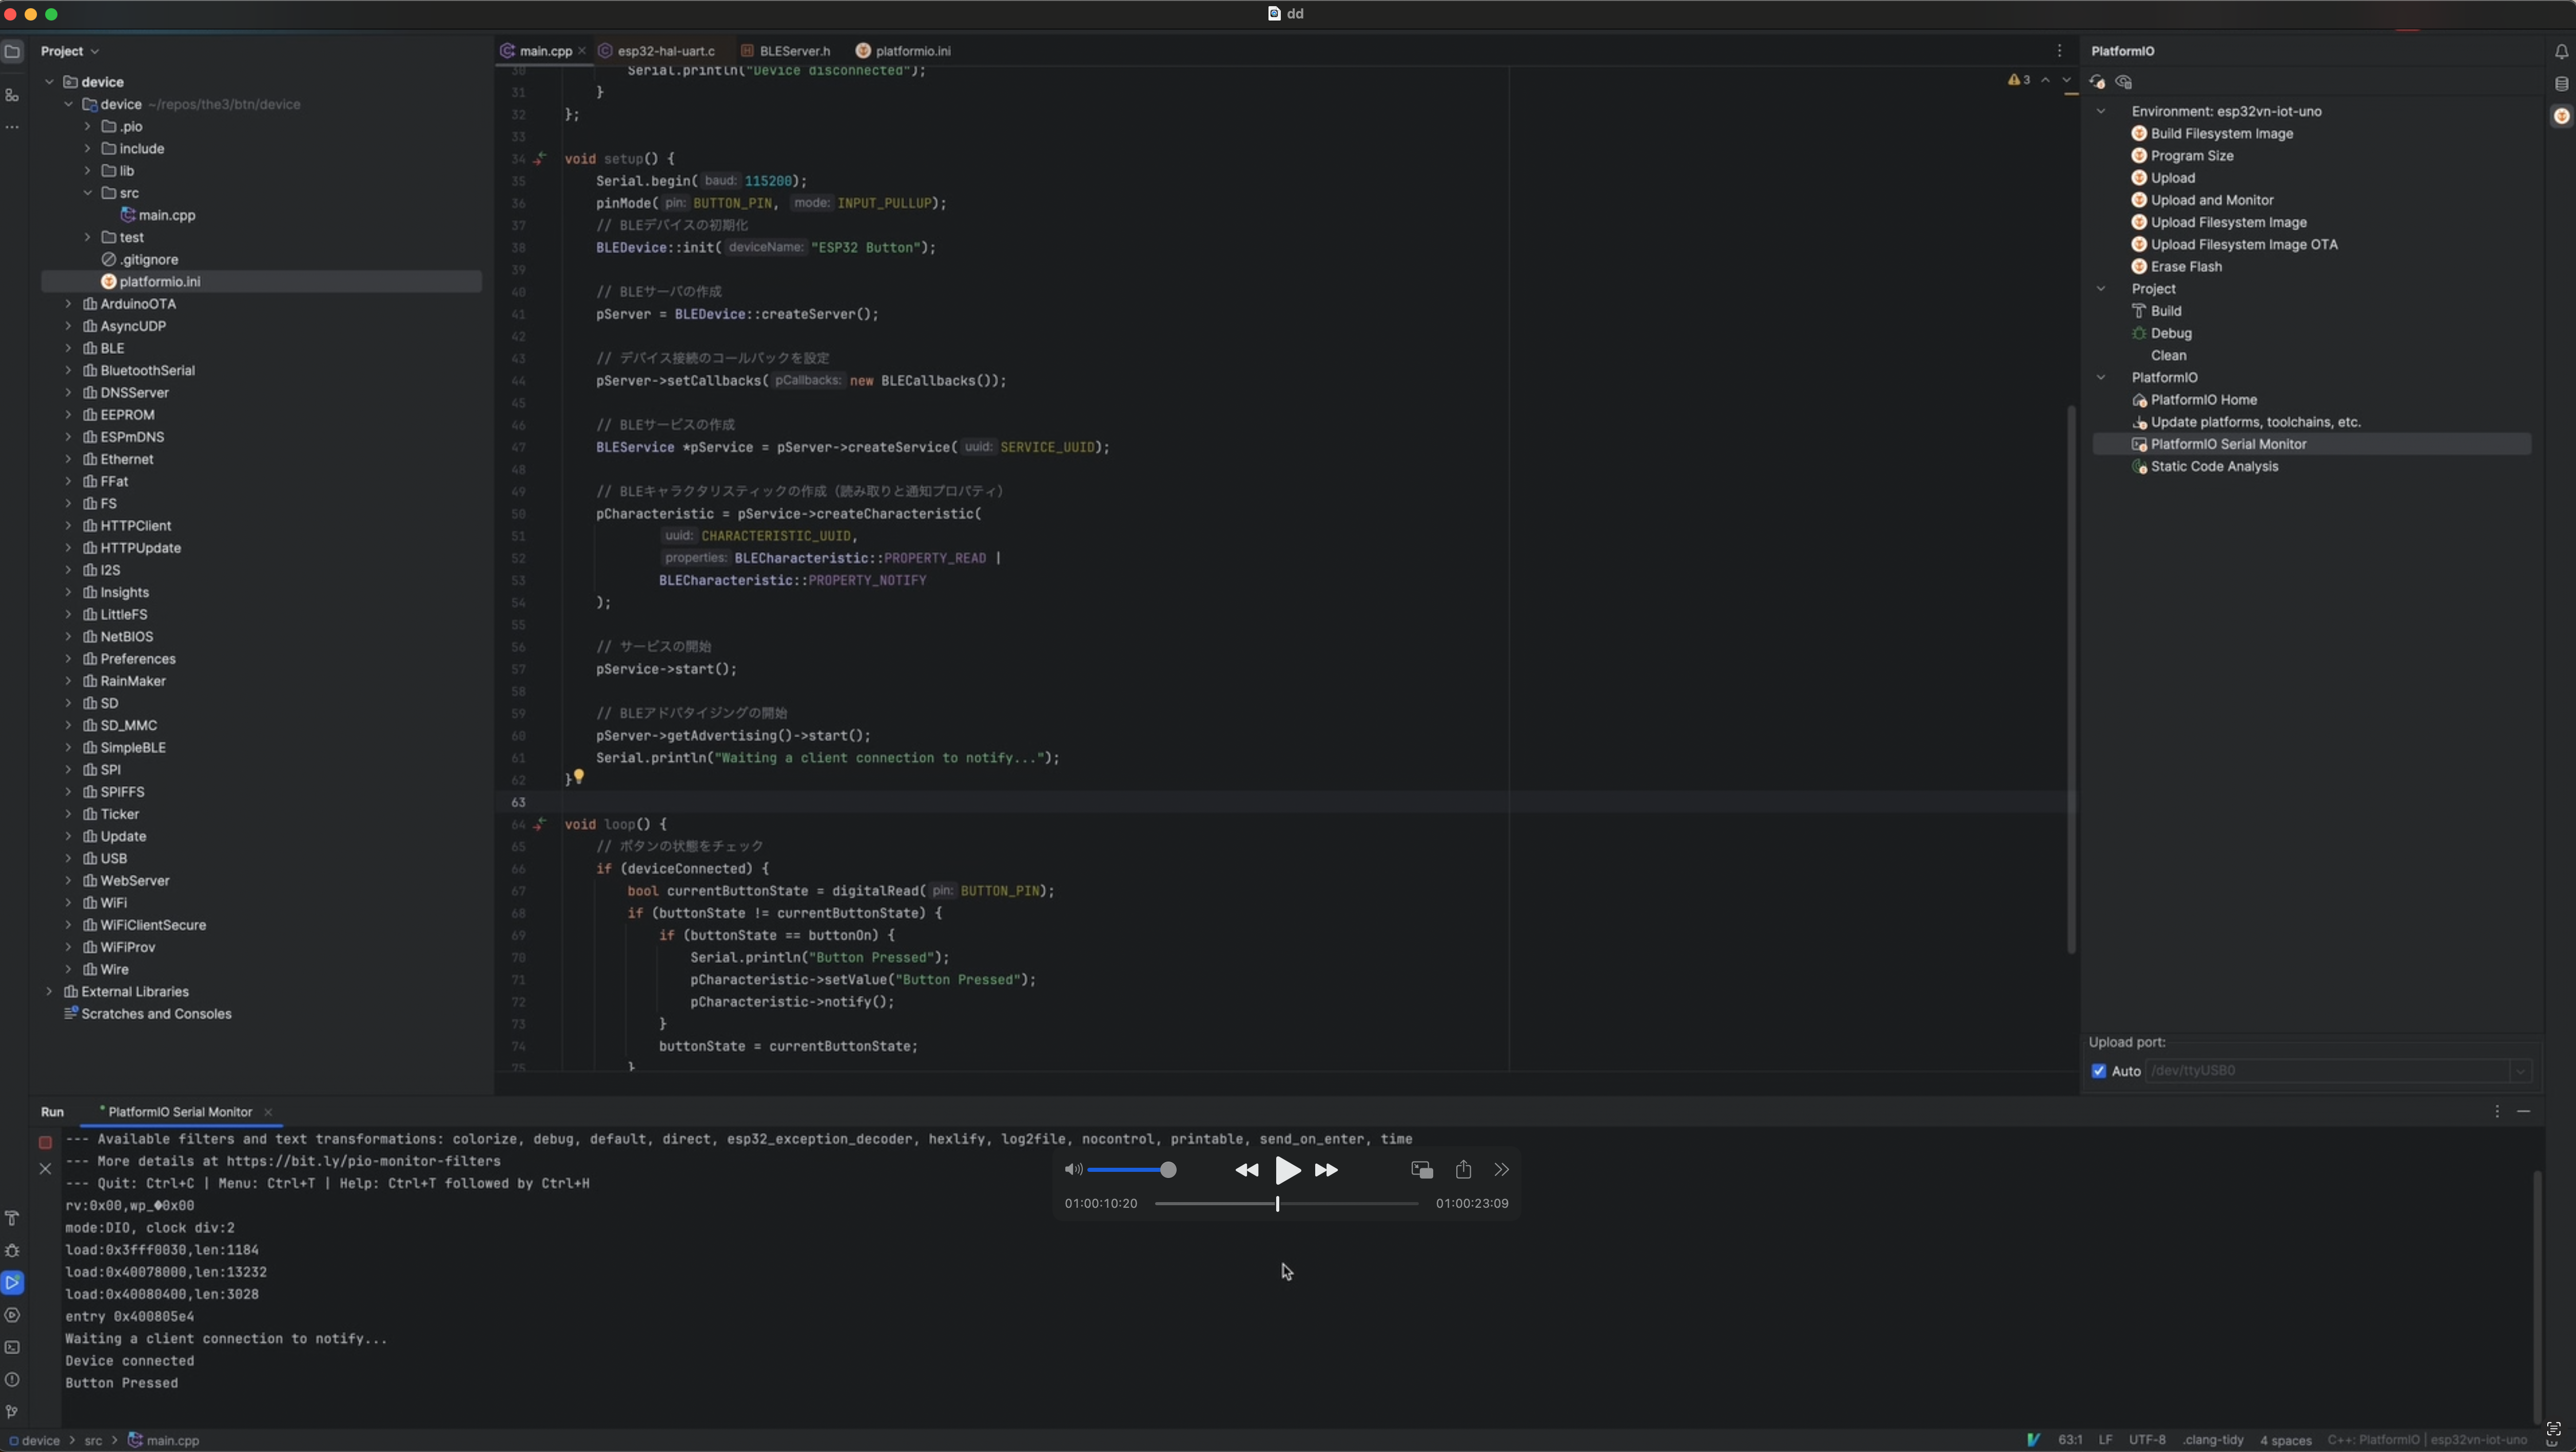Click the Project tool window folder icon
Viewport: 2576px width, 1452px height.
[x=13, y=51]
